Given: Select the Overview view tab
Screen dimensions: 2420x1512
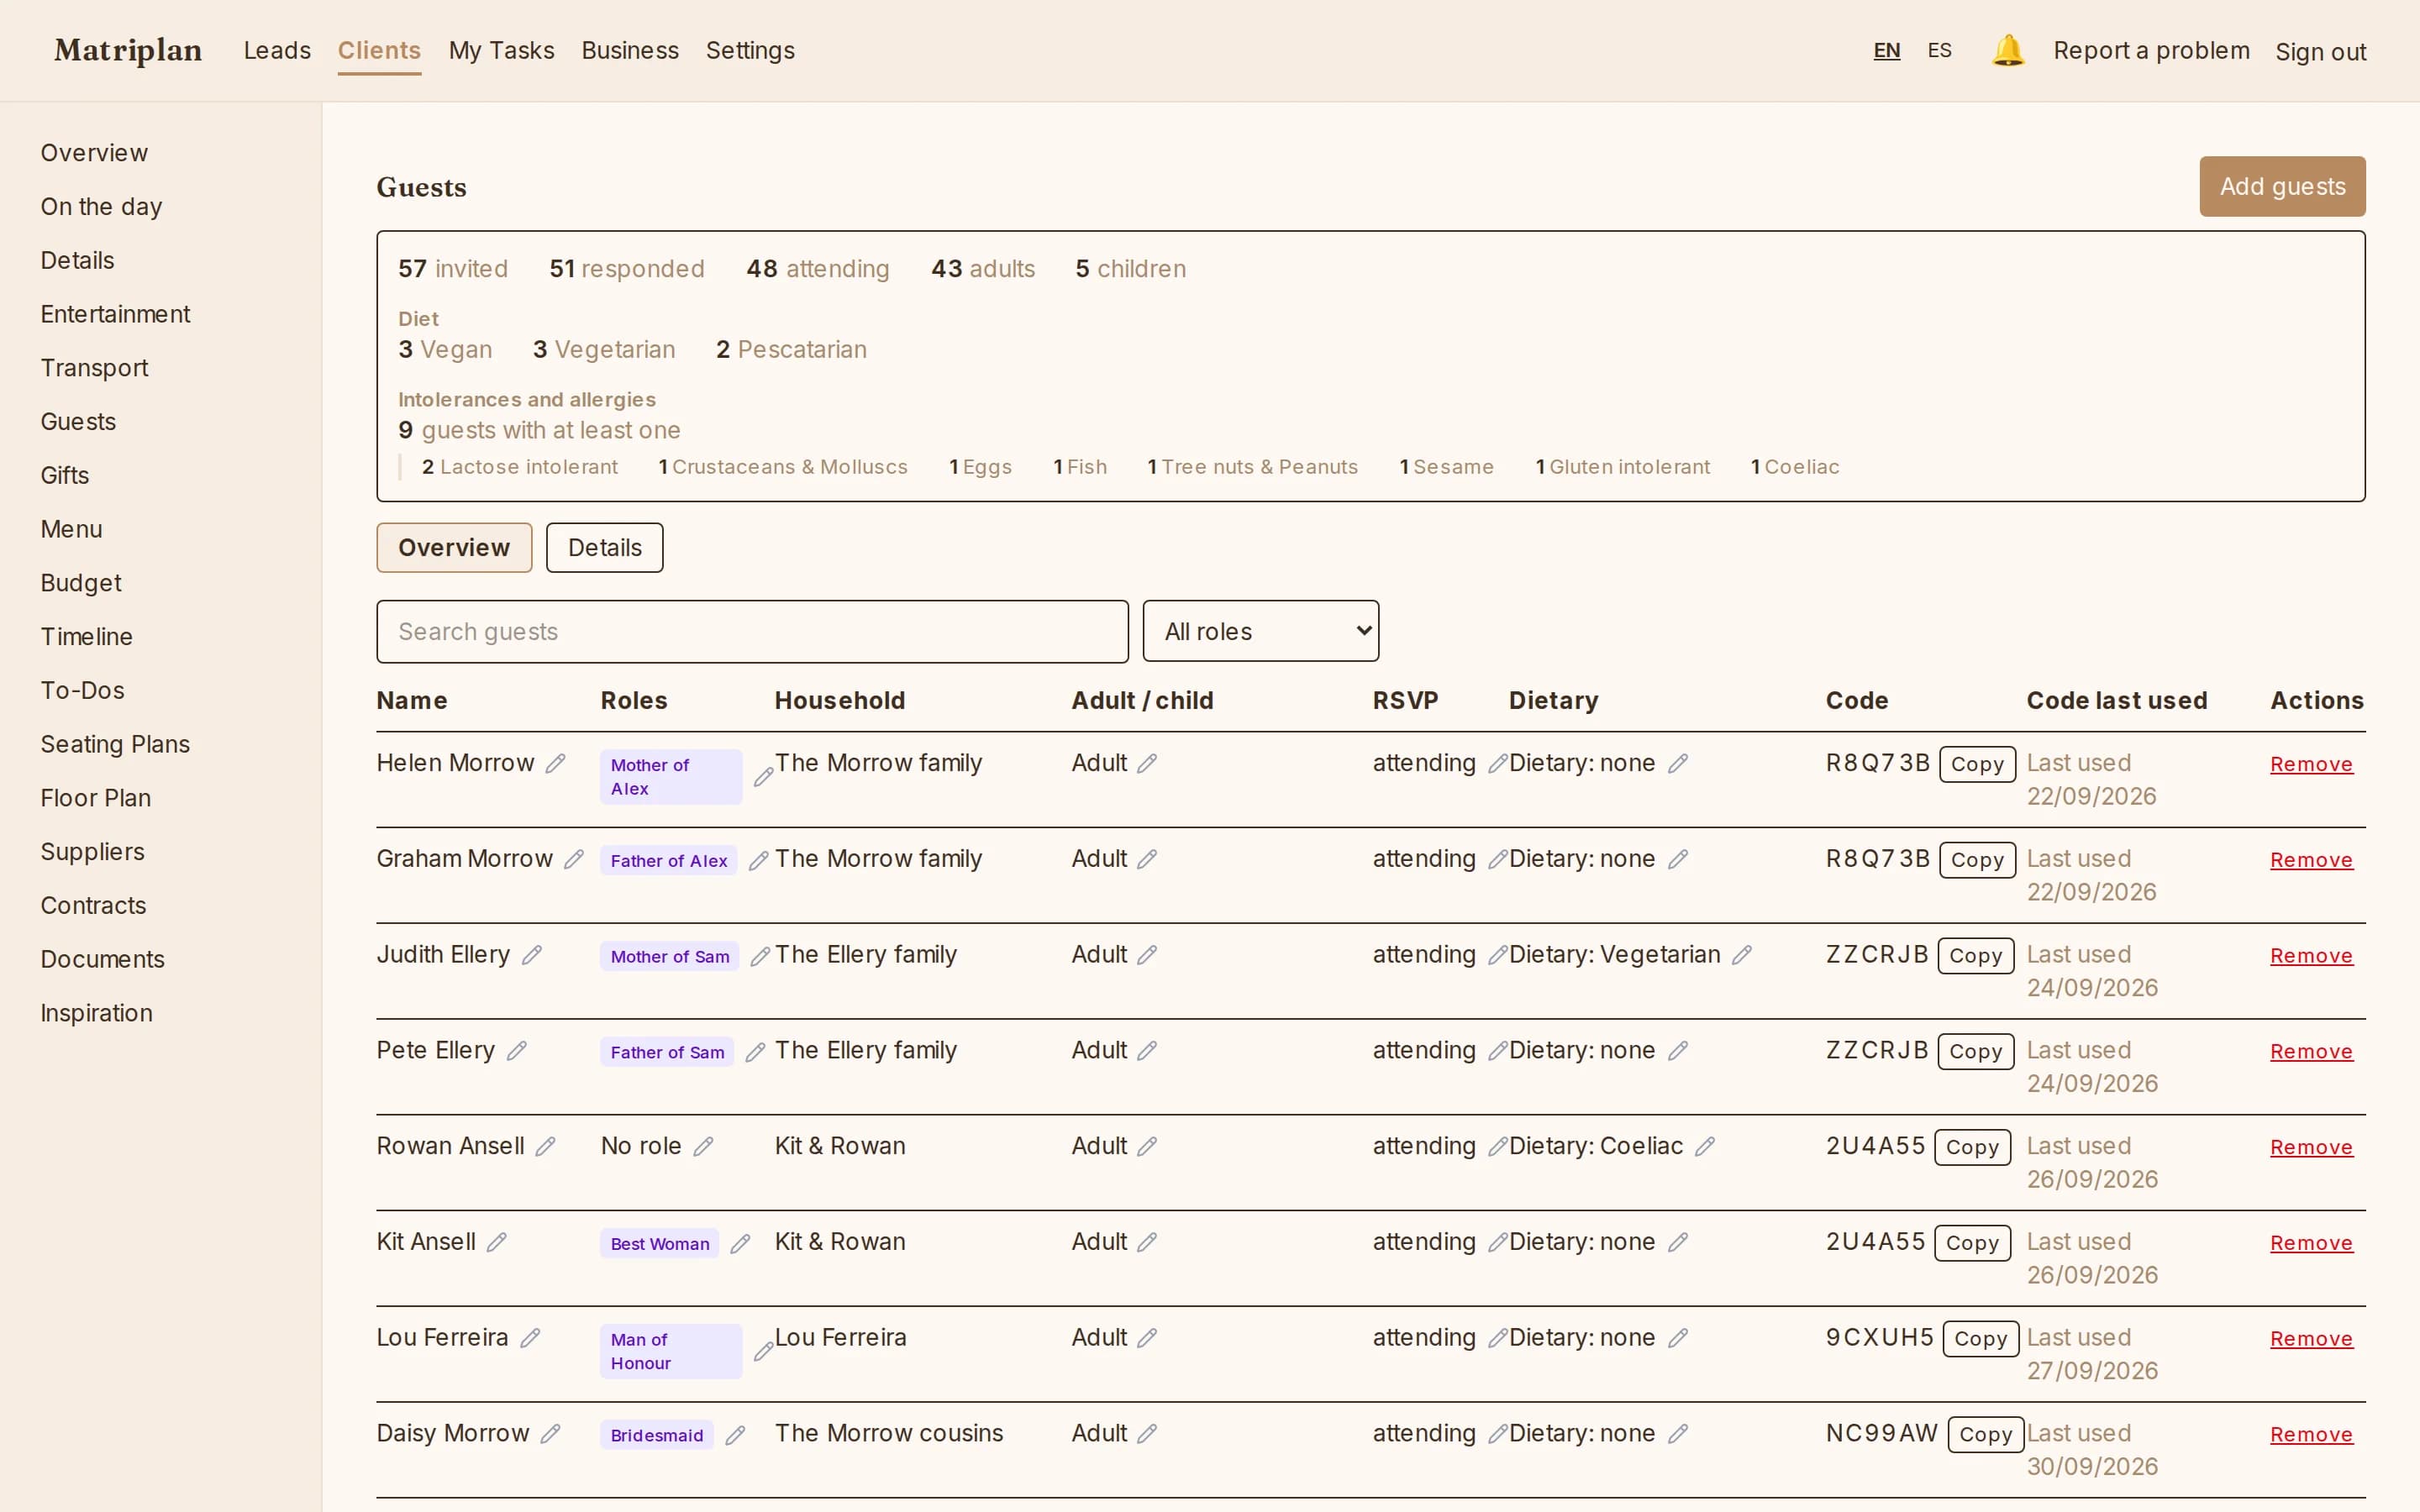Looking at the screenshot, I should click(x=454, y=547).
